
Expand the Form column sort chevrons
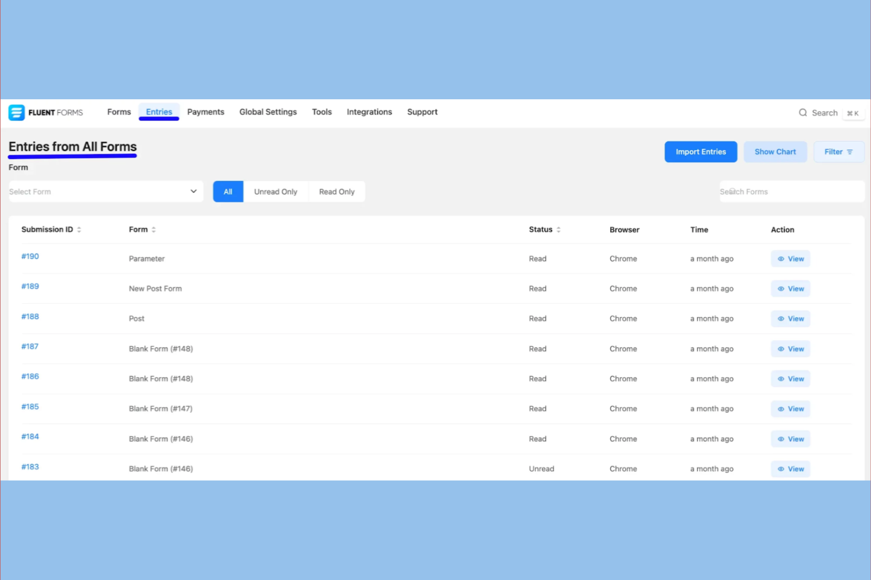click(153, 229)
